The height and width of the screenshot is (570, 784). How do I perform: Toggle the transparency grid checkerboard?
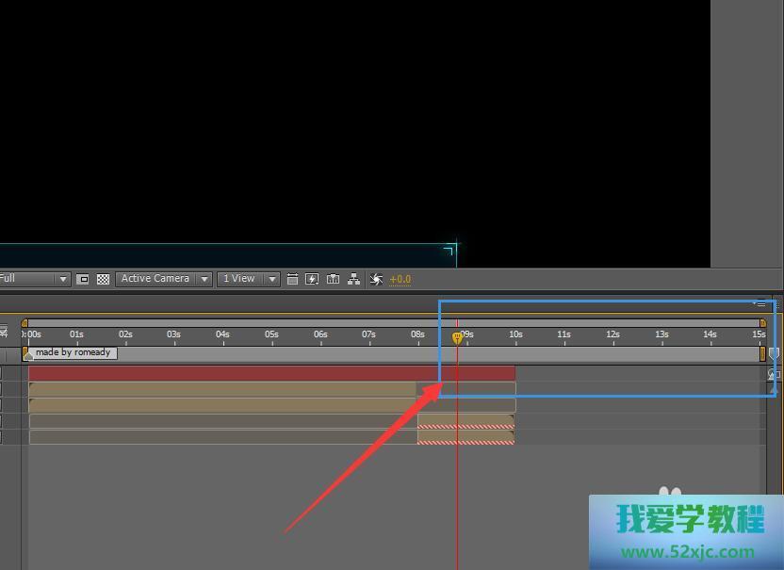103,279
